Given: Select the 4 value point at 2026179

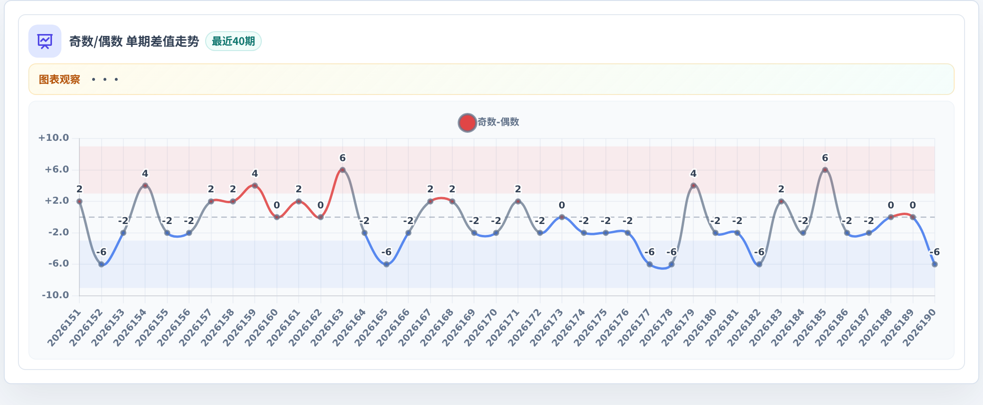Looking at the screenshot, I should [693, 186].
